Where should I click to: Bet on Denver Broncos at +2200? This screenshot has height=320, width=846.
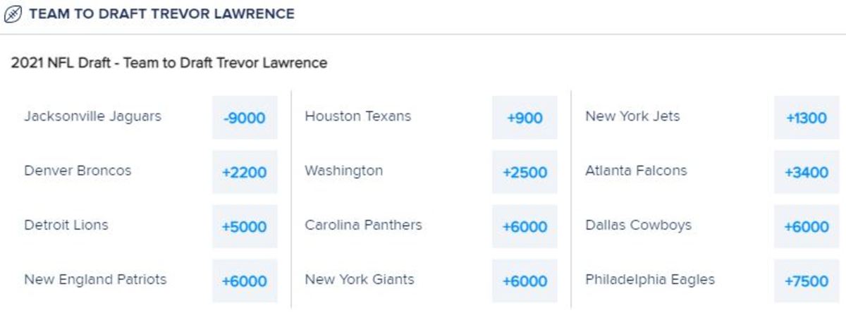(x=245, y=172)
